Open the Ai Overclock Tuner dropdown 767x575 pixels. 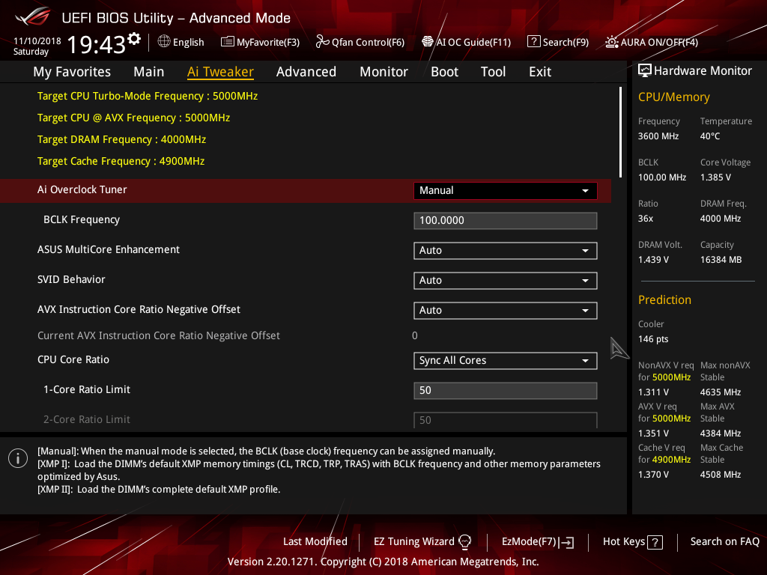(505, 190)
